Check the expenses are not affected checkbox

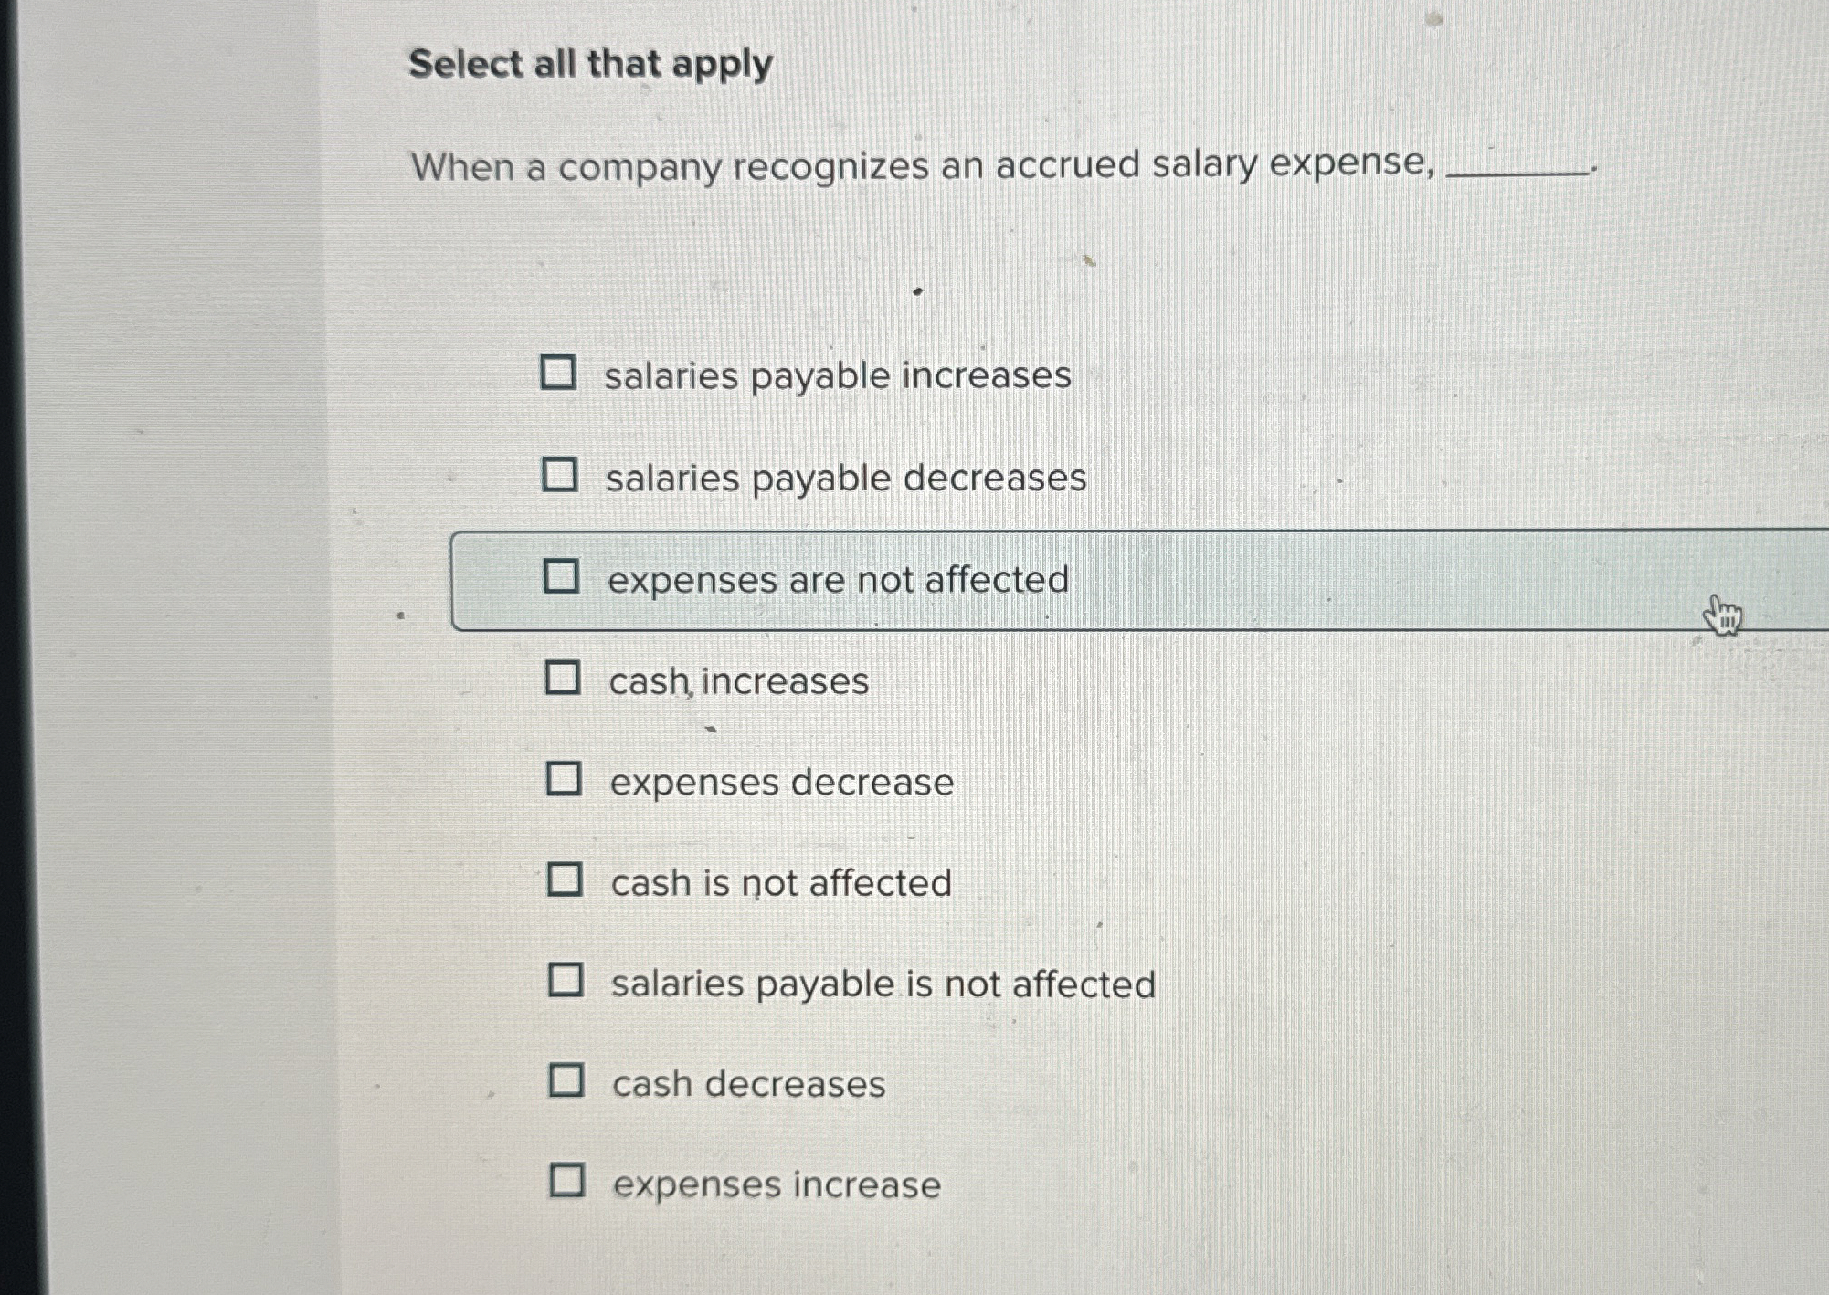click(565, 578)
